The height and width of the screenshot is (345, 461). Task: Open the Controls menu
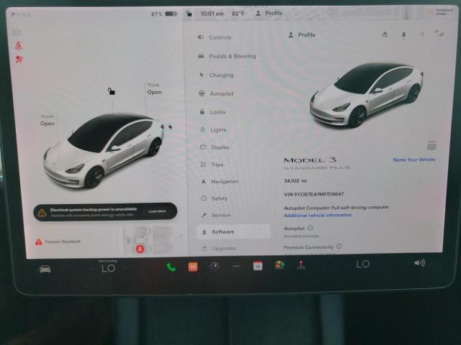(x=215, y=37)
